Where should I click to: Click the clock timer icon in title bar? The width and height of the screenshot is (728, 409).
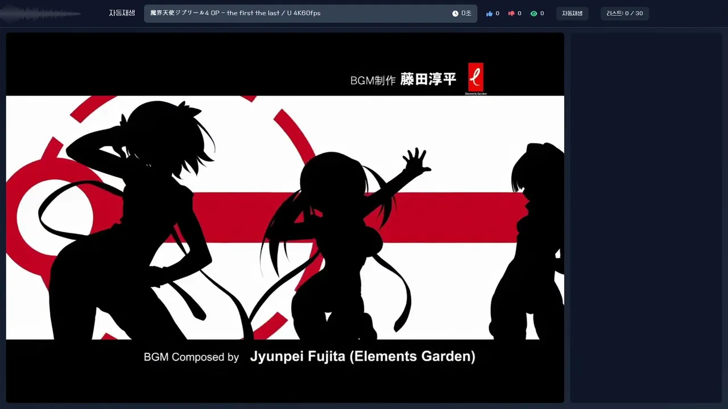coord(455,14)
